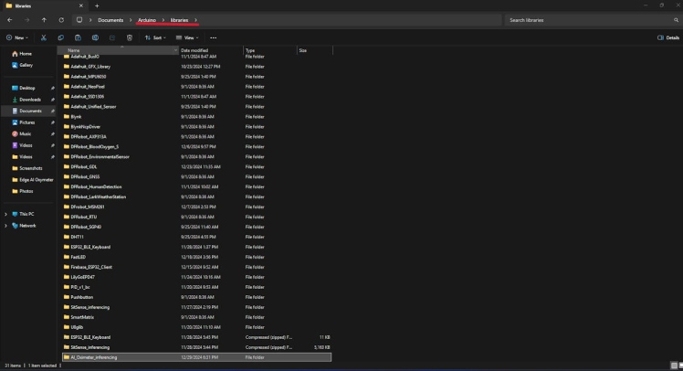Screen dimensions: 683x371
Task: Expand the Network tree node
Action: (x=5, y=225)
